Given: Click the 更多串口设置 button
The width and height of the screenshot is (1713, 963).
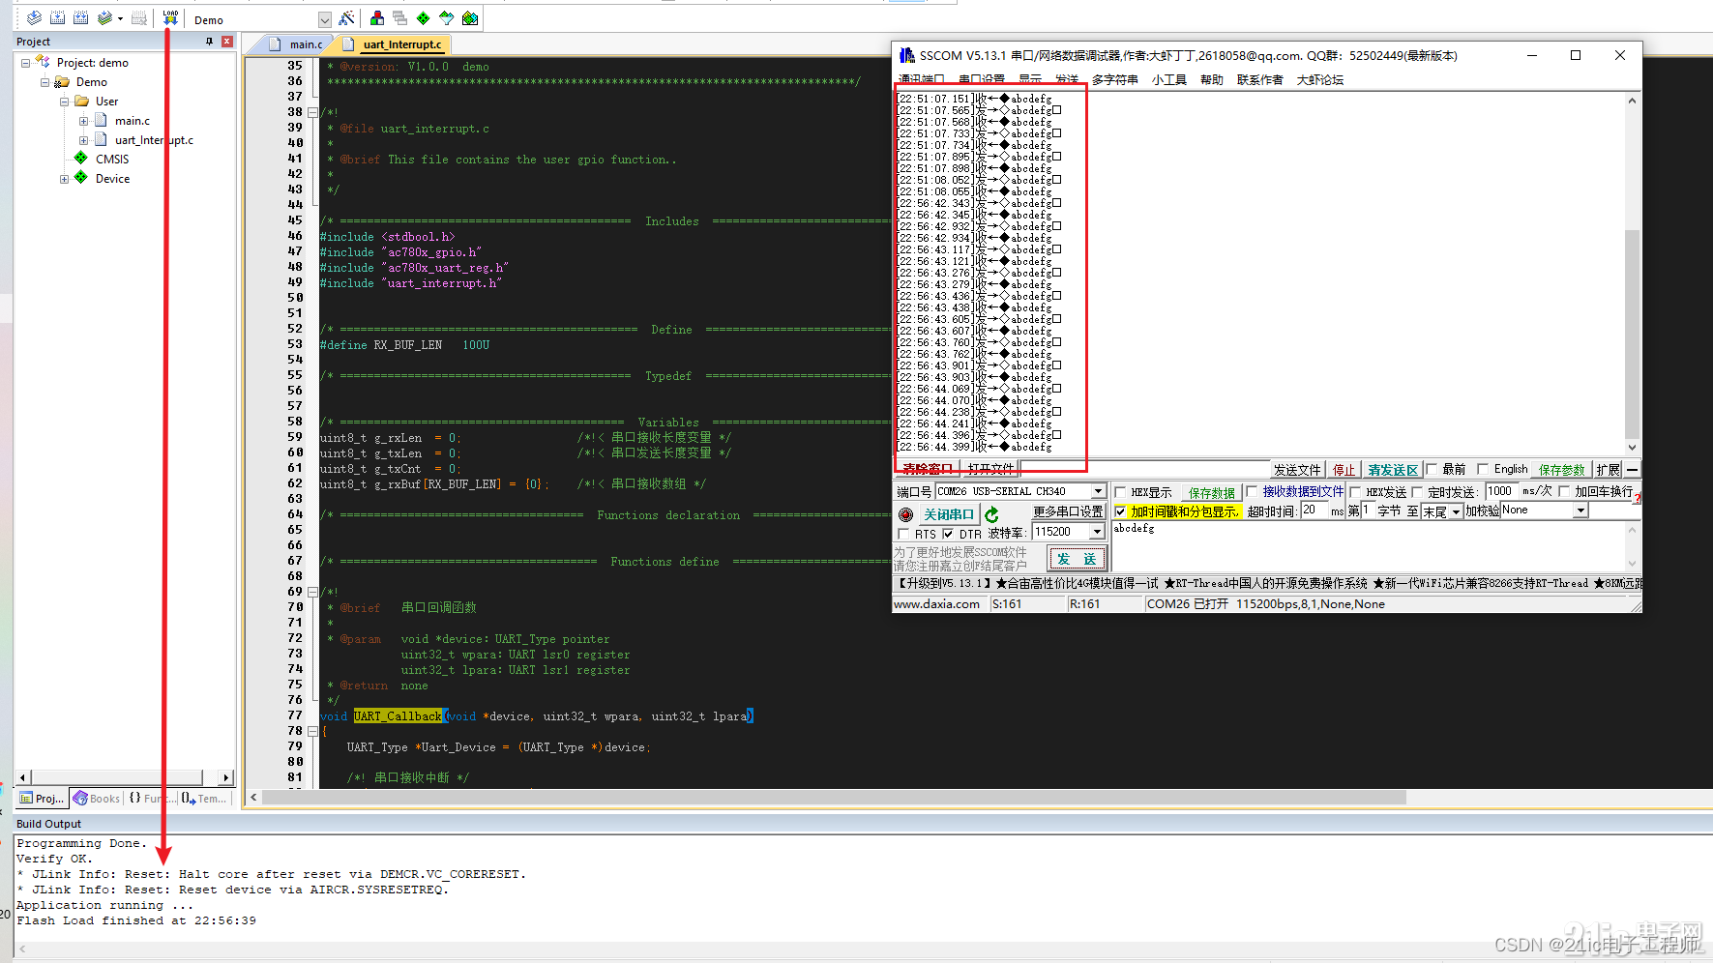Looking at the screenshot, I should [x=1068, y=511].
